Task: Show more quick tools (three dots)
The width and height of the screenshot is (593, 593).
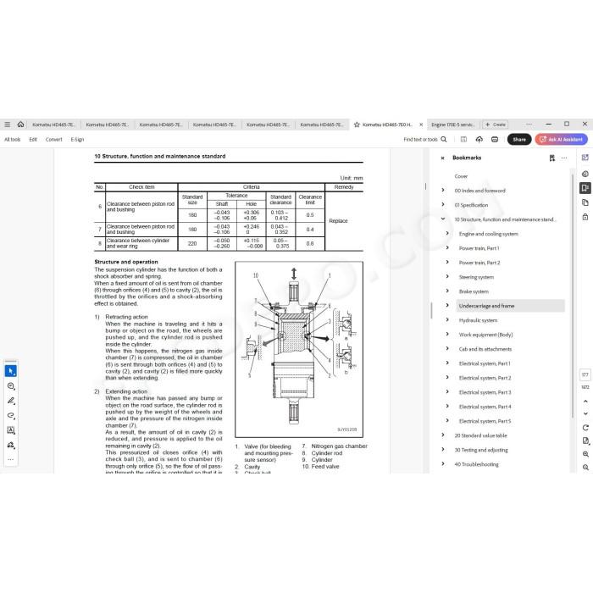Action: [10, 459]
